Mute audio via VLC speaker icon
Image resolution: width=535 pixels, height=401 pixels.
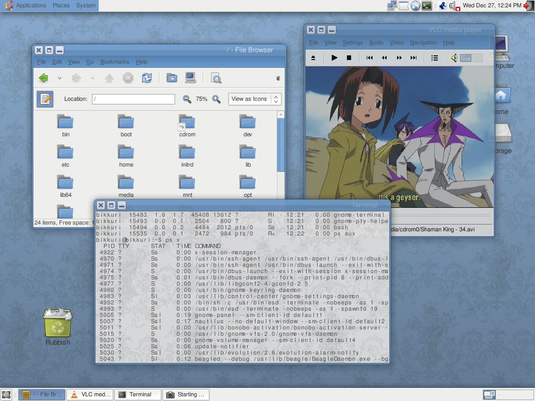(454, 58)
